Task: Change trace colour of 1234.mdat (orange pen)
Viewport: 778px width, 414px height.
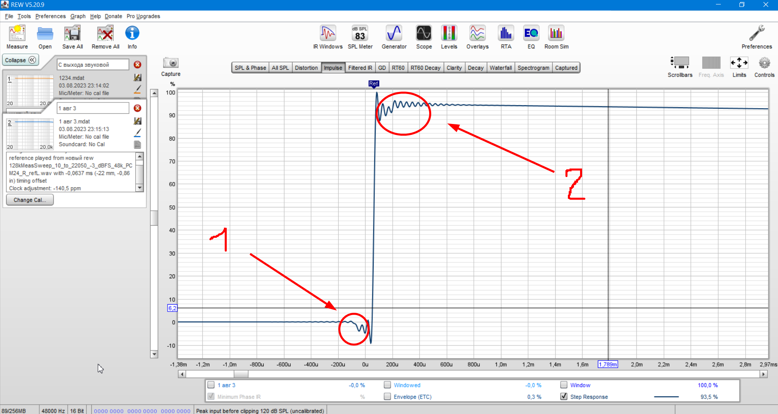Action: click(138, 89)
